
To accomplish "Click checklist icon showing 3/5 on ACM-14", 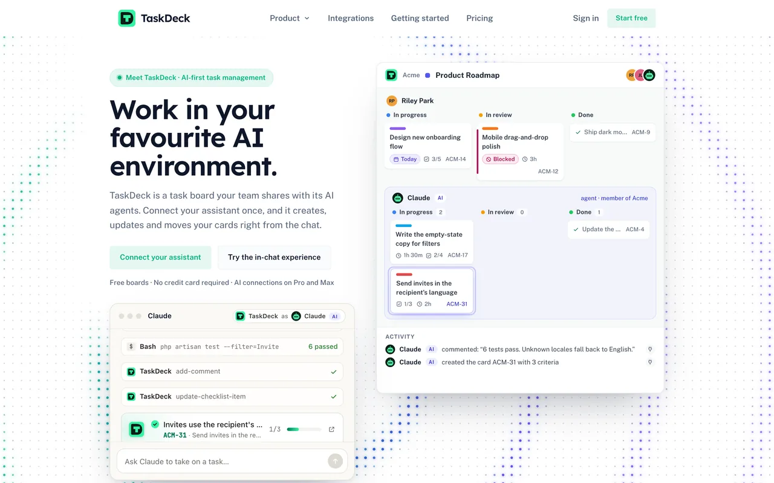I will point(426,159).
